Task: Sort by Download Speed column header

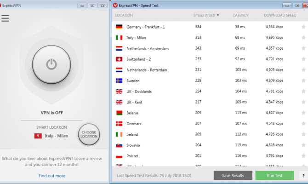Action: pyautogui.click(x=280, y=15)
